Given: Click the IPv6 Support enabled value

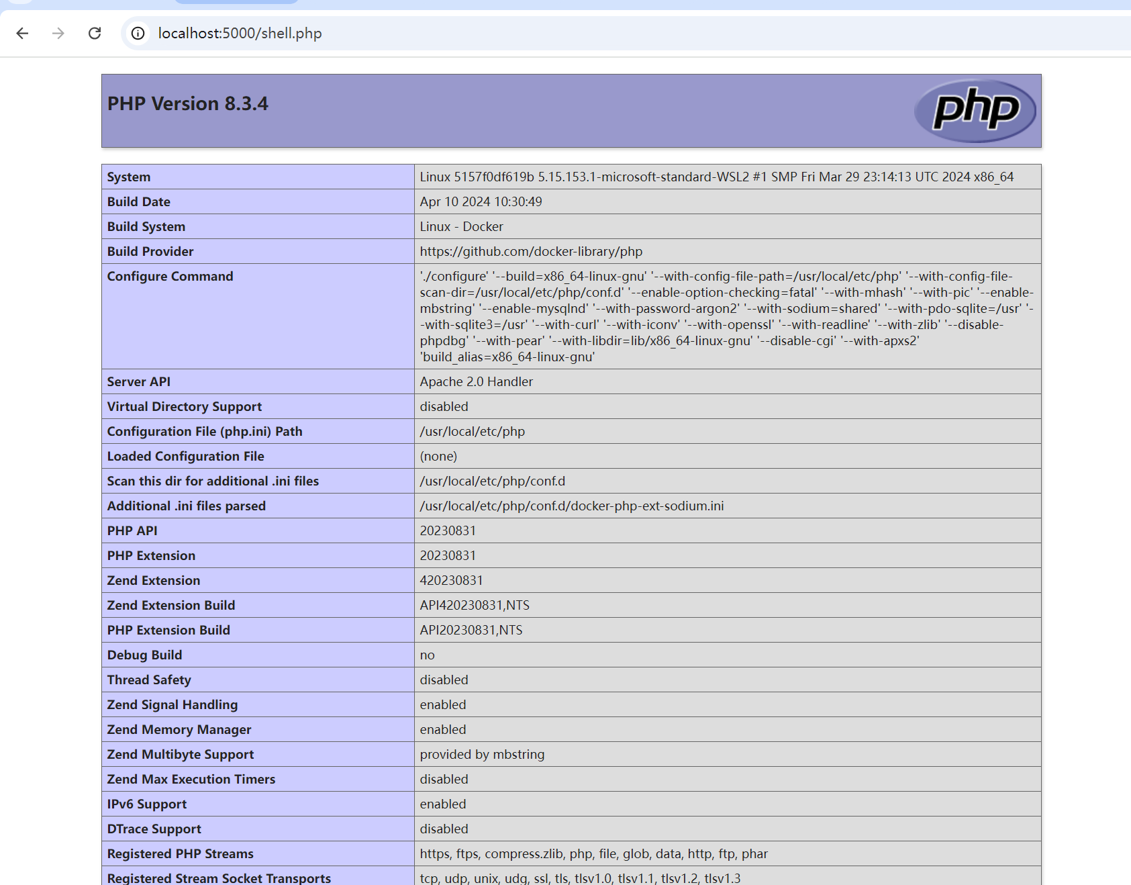Looking at the screenshot, I should pos(442,804).
